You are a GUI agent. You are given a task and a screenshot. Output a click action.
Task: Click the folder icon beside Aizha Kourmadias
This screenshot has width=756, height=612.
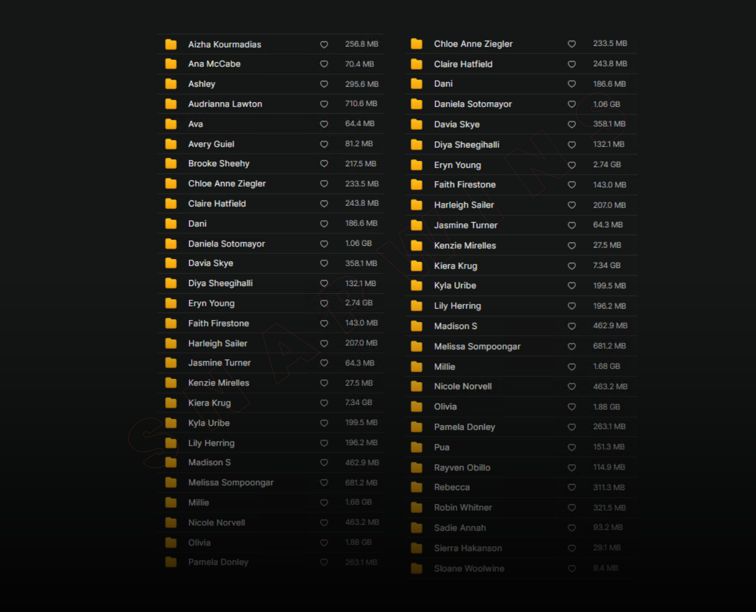pos(171,44)
